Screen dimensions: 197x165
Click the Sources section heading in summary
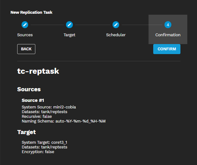pyautogui.click(x=29, y=89)
